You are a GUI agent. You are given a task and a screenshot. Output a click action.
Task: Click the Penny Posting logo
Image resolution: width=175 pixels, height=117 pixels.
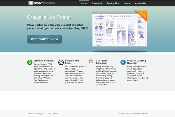(x=42, y=3)
